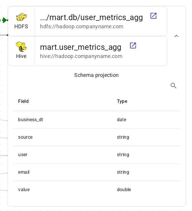
Task: Click the Hive bee icon
Action: pos(21,46)
